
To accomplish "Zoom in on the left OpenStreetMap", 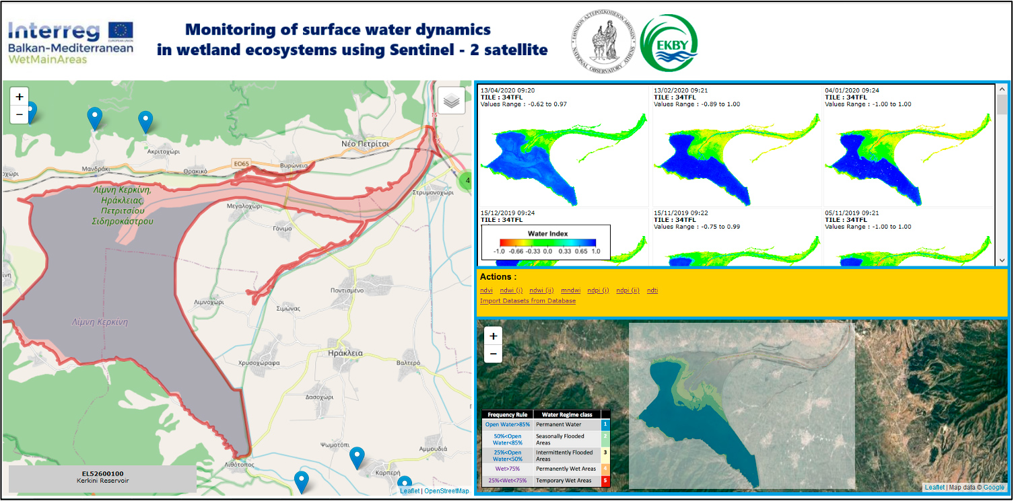I will [20, 97].
